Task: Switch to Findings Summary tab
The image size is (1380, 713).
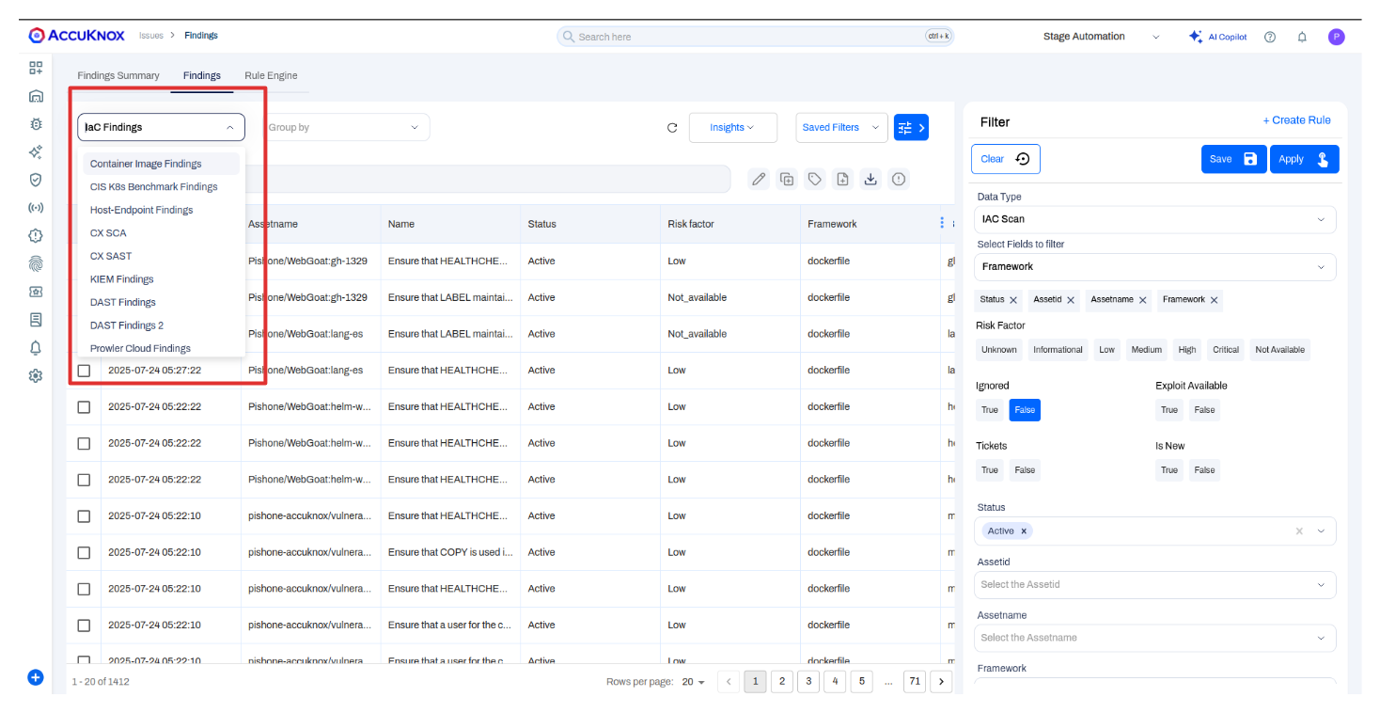Action: pos(118,75)
